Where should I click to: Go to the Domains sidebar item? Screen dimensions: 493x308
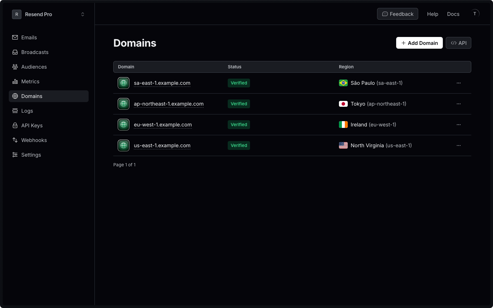click(49, 96)
